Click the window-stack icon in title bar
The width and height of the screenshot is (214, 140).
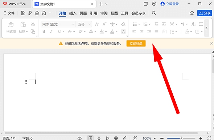tap(145, 4)
